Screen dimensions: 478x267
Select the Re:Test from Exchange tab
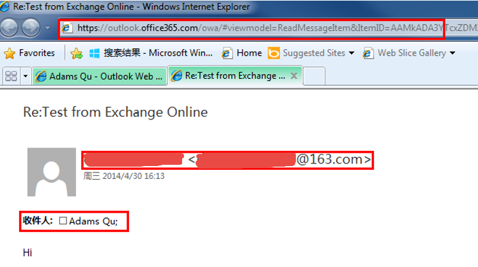229,75
